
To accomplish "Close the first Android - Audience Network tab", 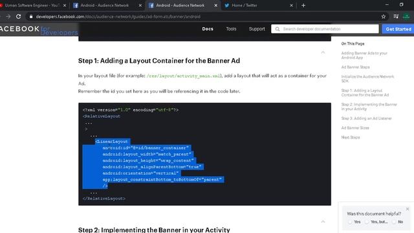I will [140, 5].
